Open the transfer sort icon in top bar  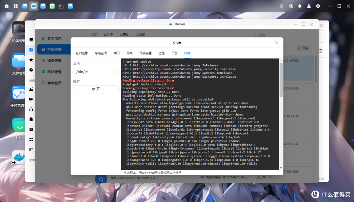pyautogui.click(x=290, y=6)
